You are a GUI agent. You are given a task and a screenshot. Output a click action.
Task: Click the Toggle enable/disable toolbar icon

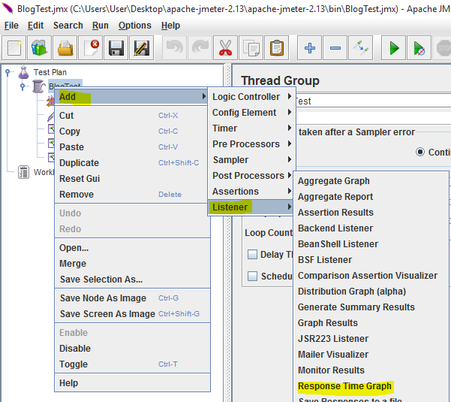[x=361, y=48]
